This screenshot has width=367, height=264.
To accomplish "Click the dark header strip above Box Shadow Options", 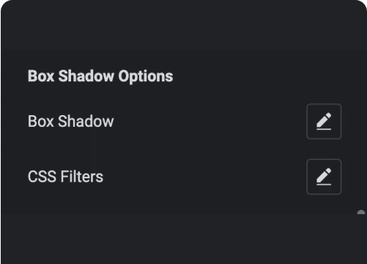I will pos(184,25).
